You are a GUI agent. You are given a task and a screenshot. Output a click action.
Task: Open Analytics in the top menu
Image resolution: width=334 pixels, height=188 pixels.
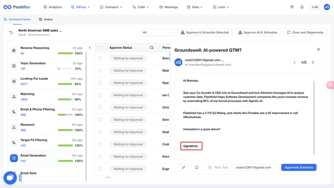coord(52,7)
